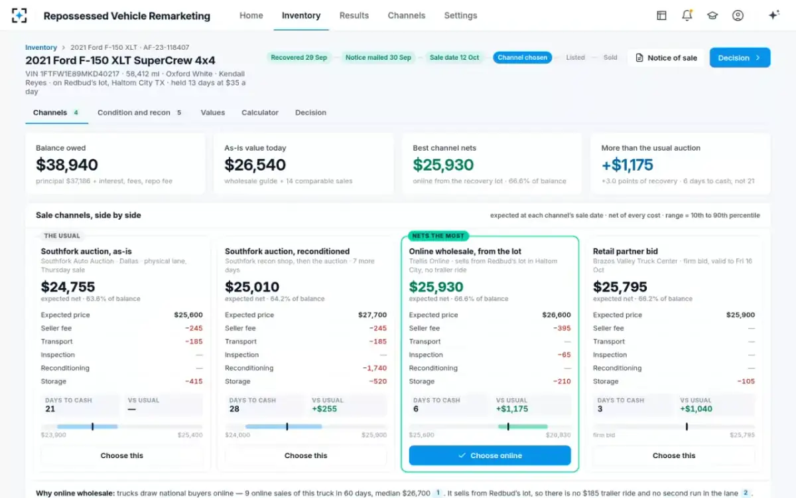
Task: Click the Sale channels, side by side heading
Action: pos(88,215)
